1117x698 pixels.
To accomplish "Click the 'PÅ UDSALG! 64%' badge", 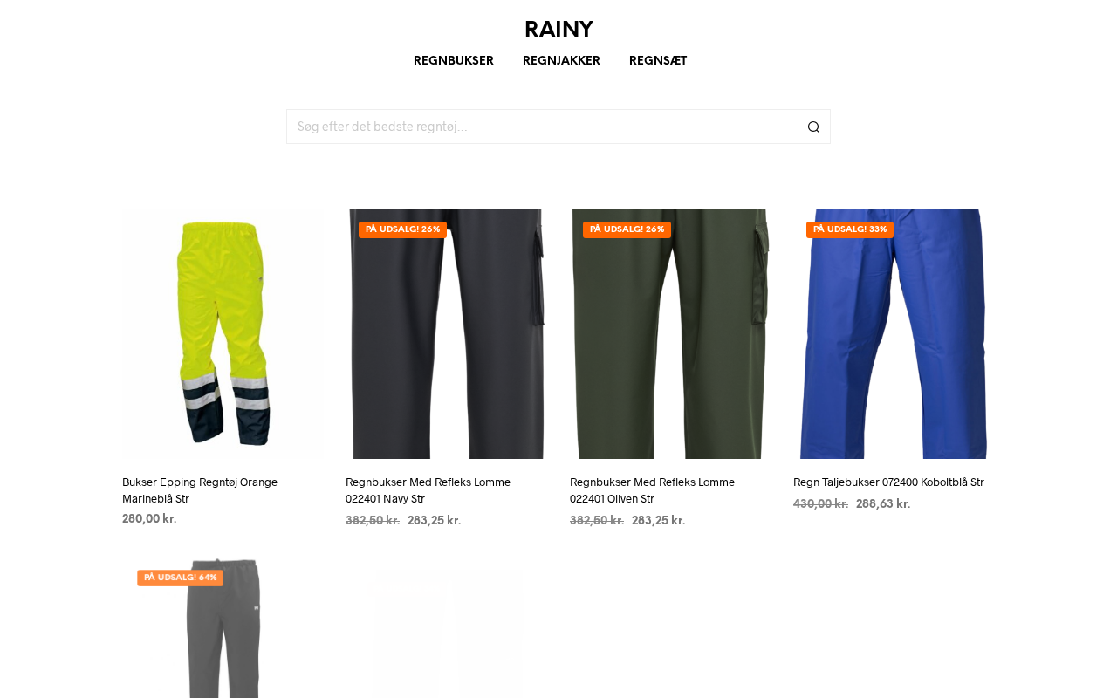I will [x=180, y=578].
